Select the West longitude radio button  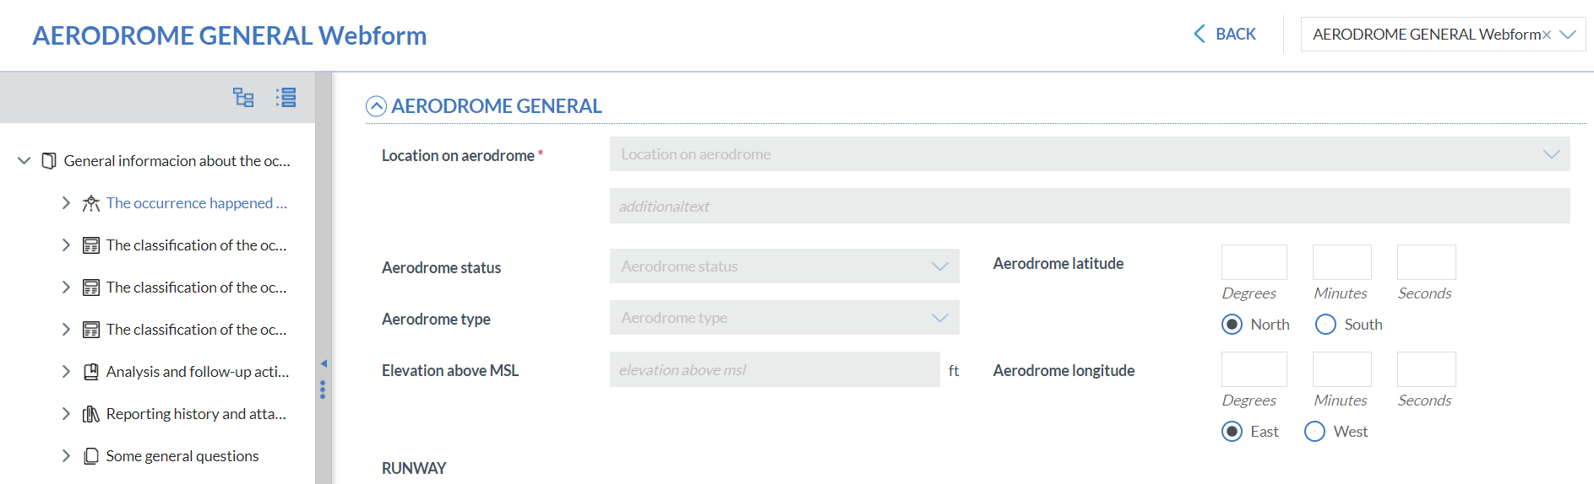click(x=1314, y=432)
